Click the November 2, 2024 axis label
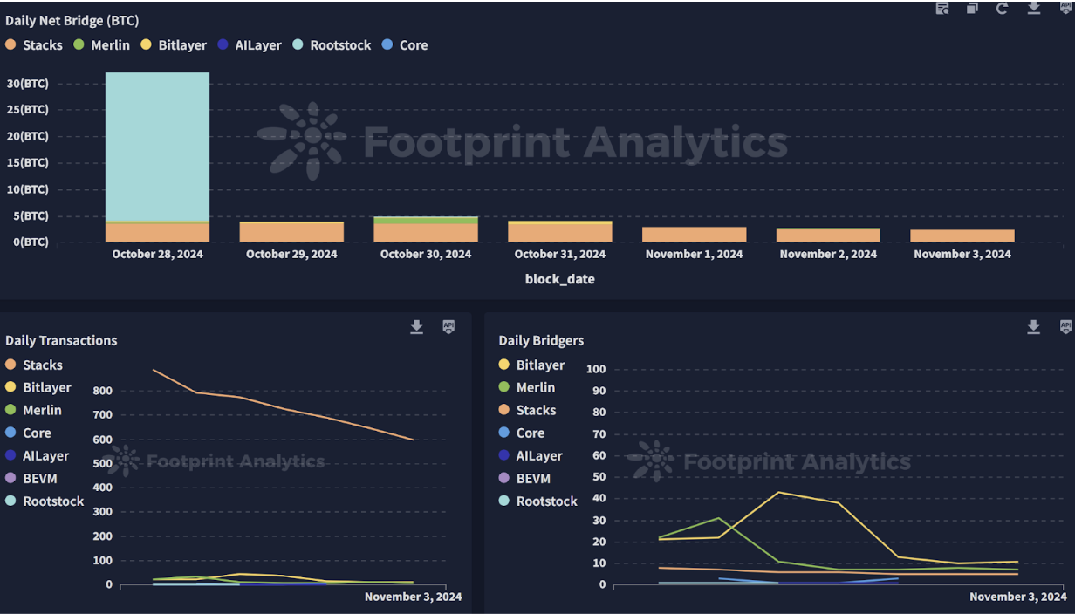Viewport: 1075px width, 614px height. pos(828,255)
